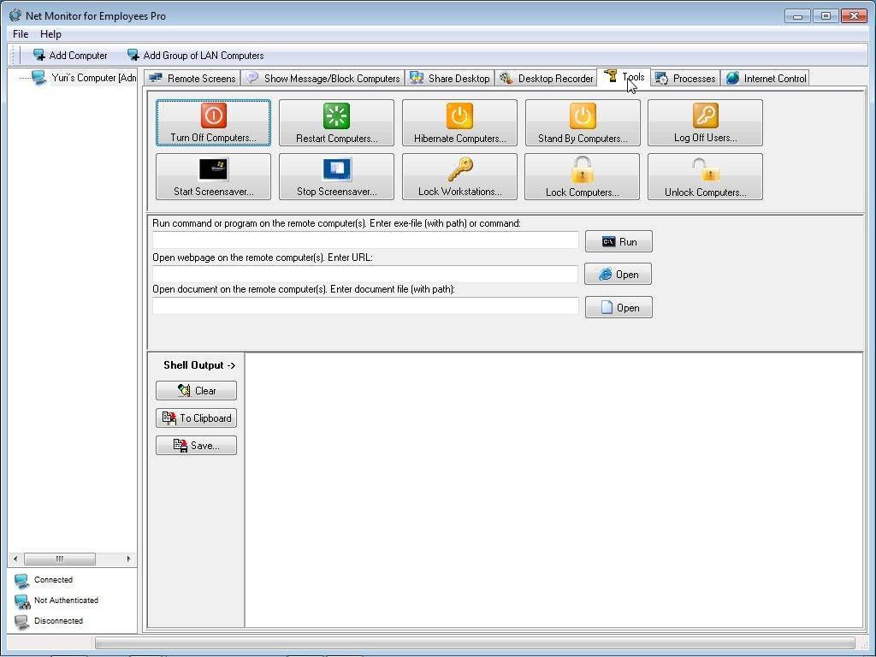Click Lock Computers padlock button

582,176
